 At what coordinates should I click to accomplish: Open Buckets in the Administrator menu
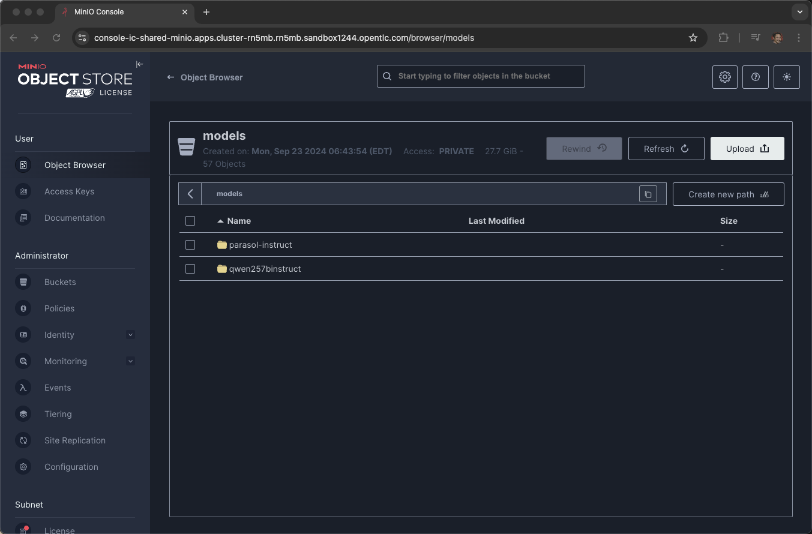pos(60,282)
